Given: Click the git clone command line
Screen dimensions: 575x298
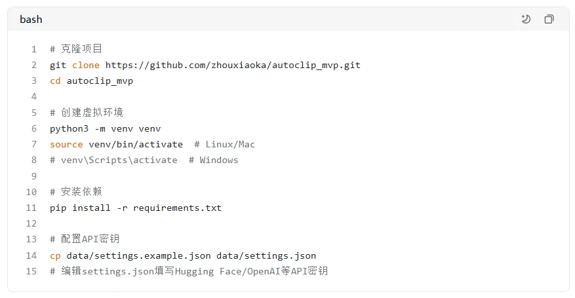Looking at the screenshot, I should click(x=205, y=65).
